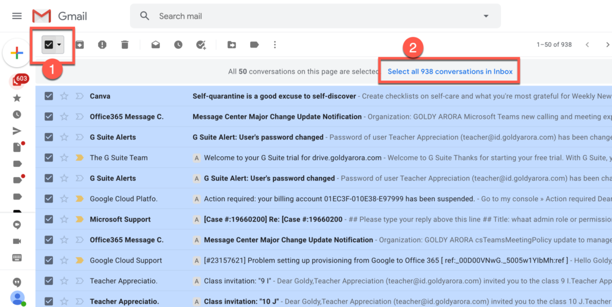Open the Canva self-quarantine email

[324, 96]
